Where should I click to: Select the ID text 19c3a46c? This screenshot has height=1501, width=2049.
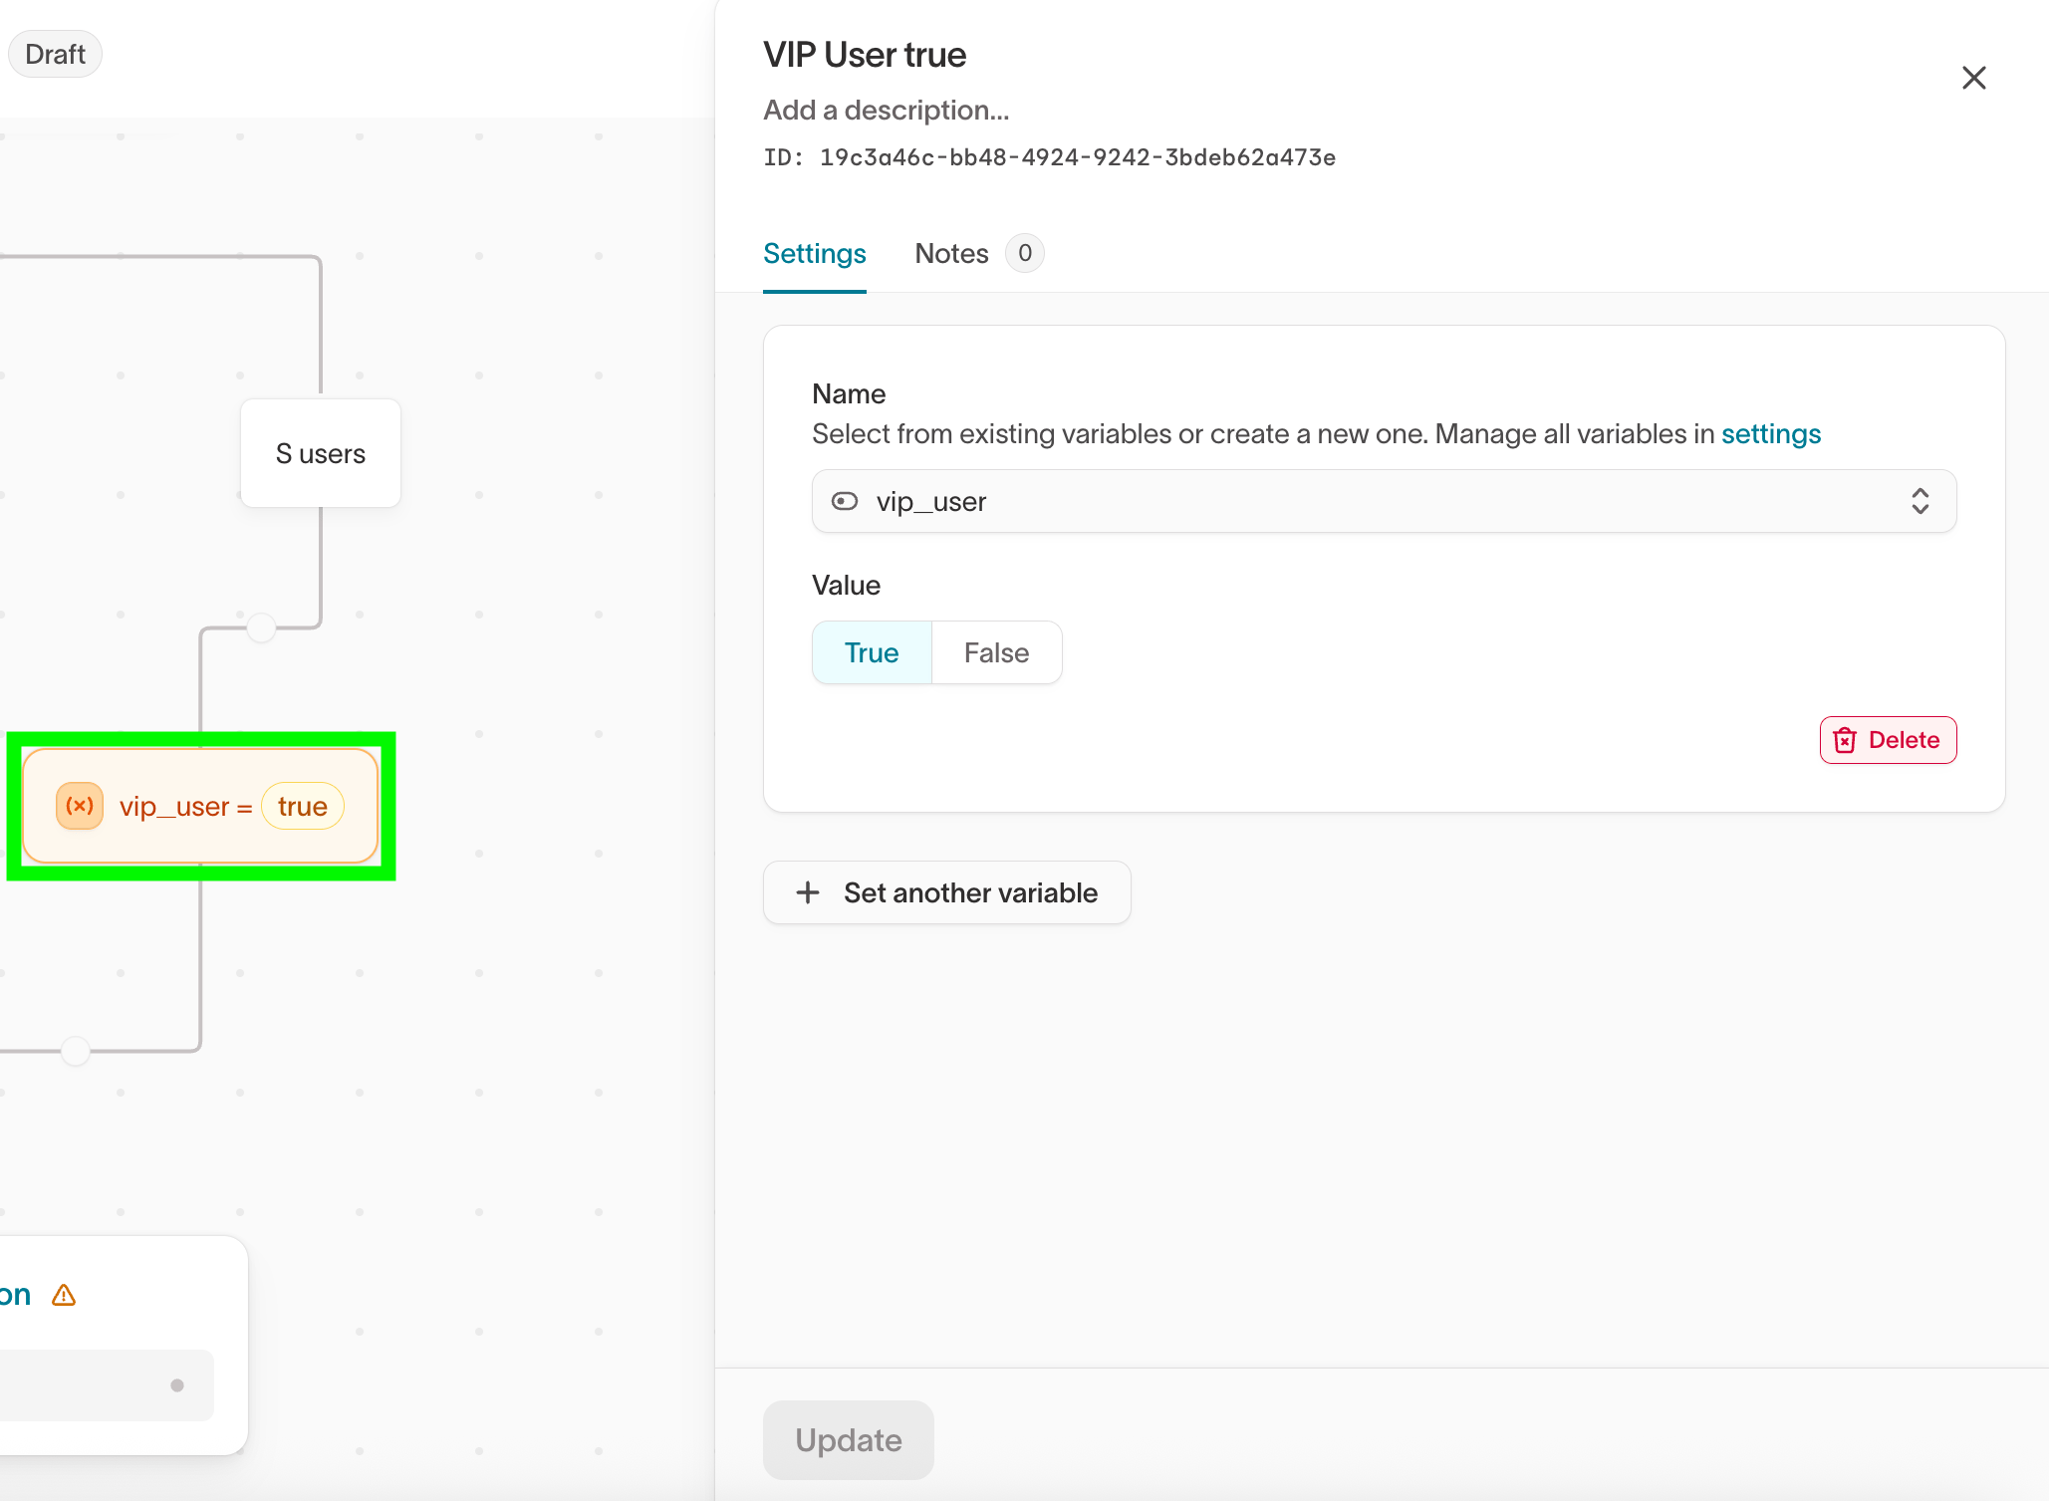coord(1049,157)
